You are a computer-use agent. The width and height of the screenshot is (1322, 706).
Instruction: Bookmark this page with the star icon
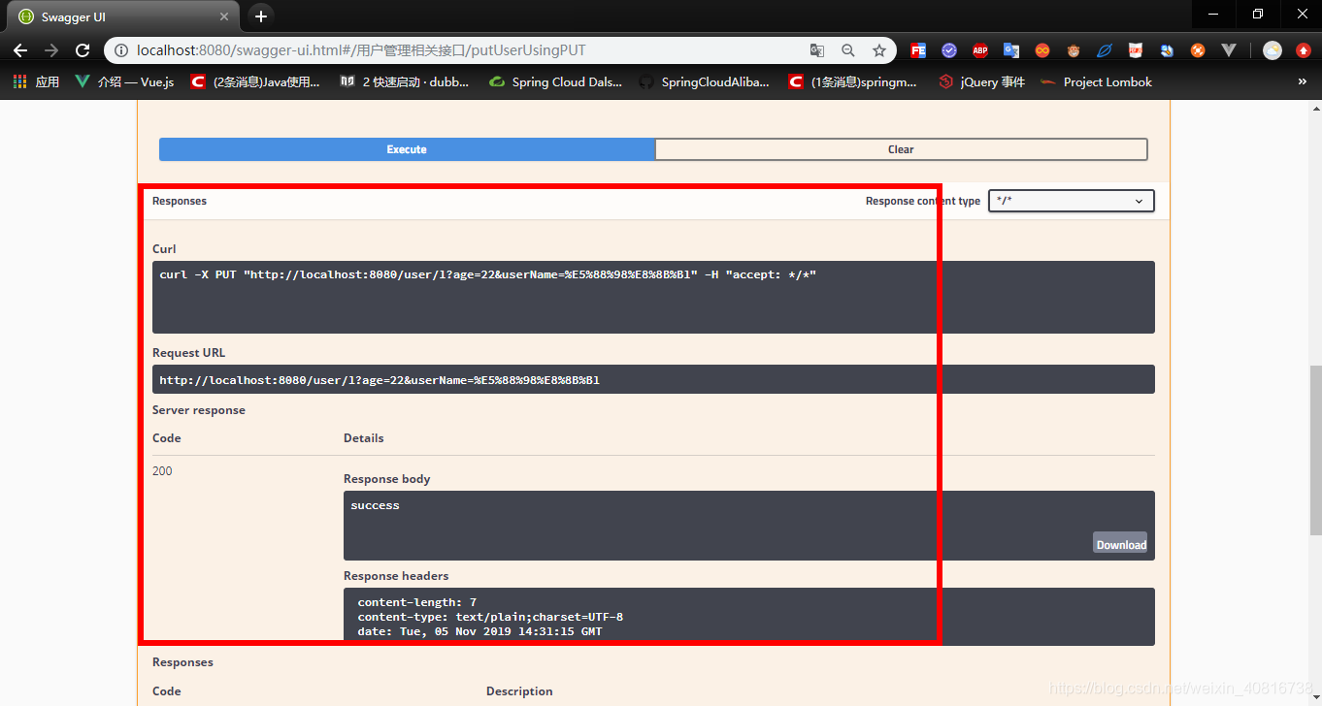pos(879,50)
